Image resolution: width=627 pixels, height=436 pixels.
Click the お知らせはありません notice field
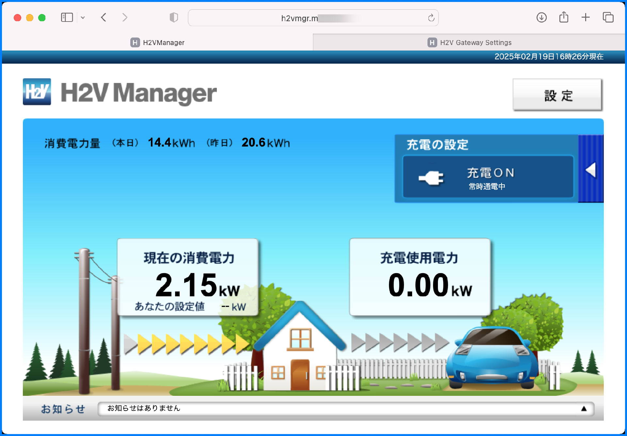[346, 409]
